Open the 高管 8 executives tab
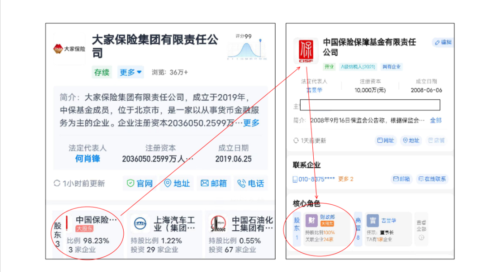 coord(358,229)
